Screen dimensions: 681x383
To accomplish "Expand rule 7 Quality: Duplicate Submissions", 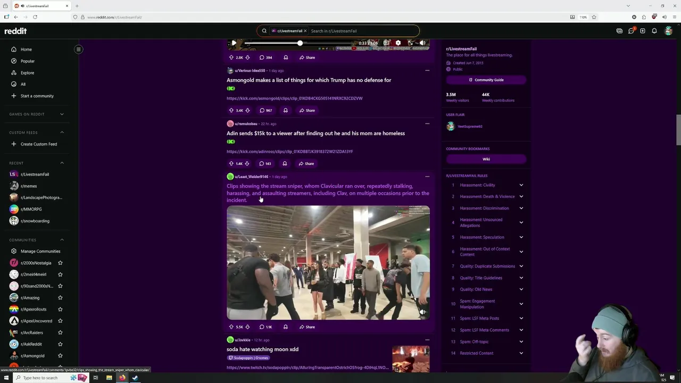I will pyautogui.click(x=521, y=266).
